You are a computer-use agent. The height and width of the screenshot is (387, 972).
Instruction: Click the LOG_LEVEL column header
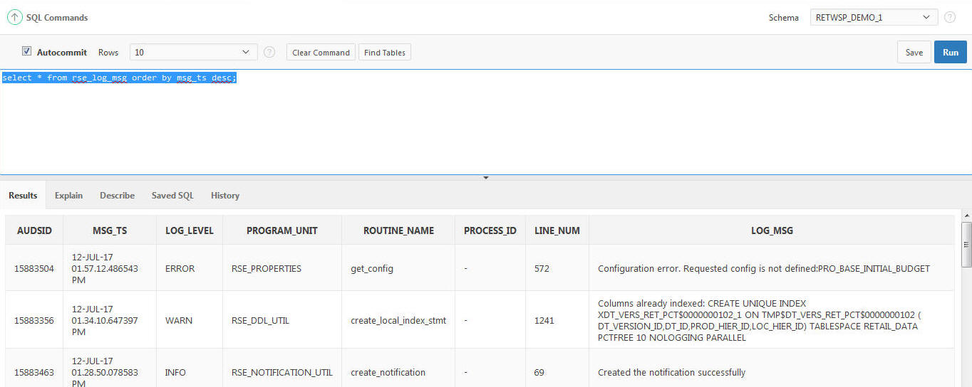click(x=190, y=230)
